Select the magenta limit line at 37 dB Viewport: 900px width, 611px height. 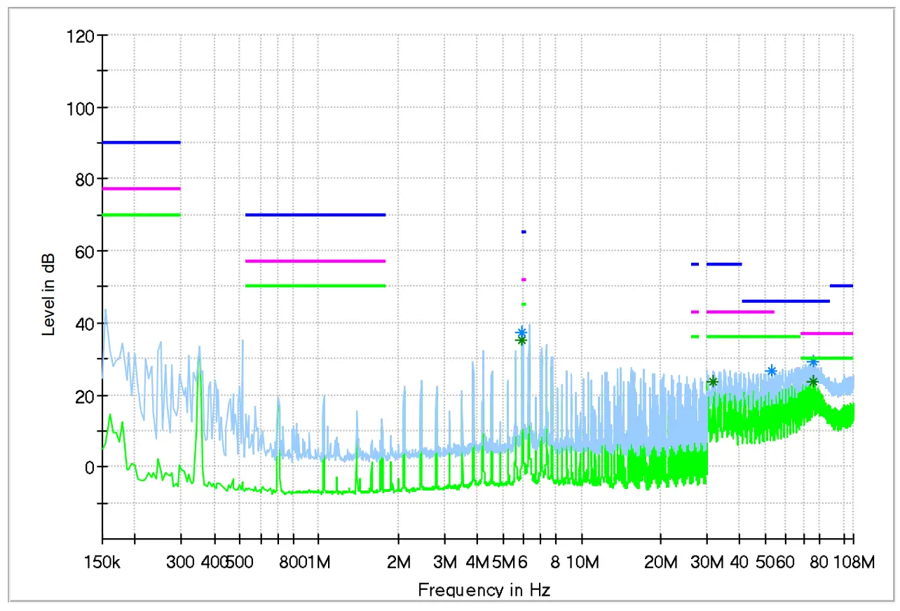[827, 334]
